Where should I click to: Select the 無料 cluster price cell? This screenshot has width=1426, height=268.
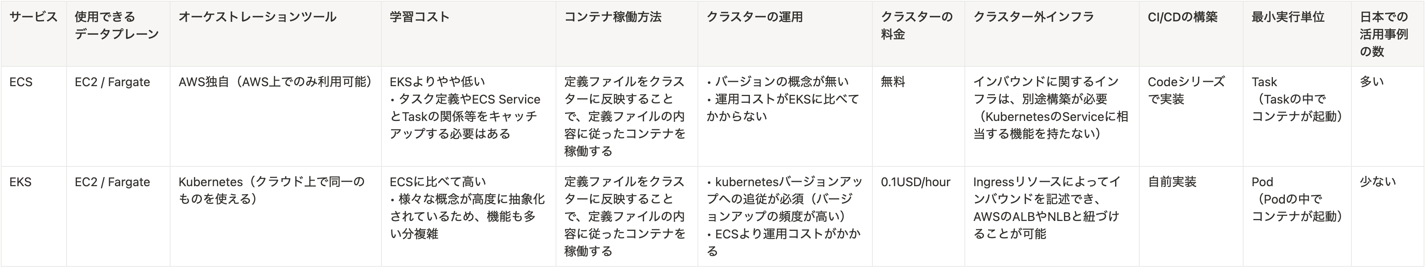coord(918,116)
